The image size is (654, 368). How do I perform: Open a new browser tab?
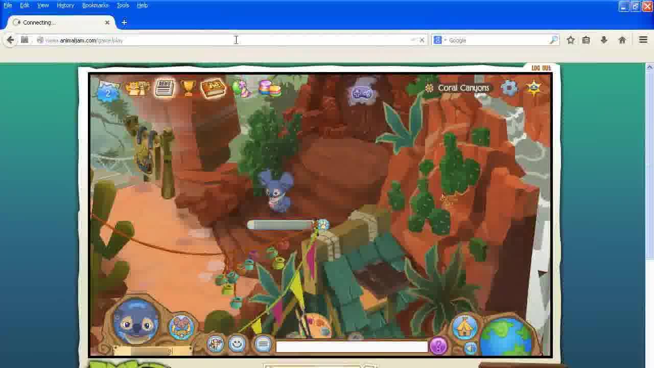(124, 22)
